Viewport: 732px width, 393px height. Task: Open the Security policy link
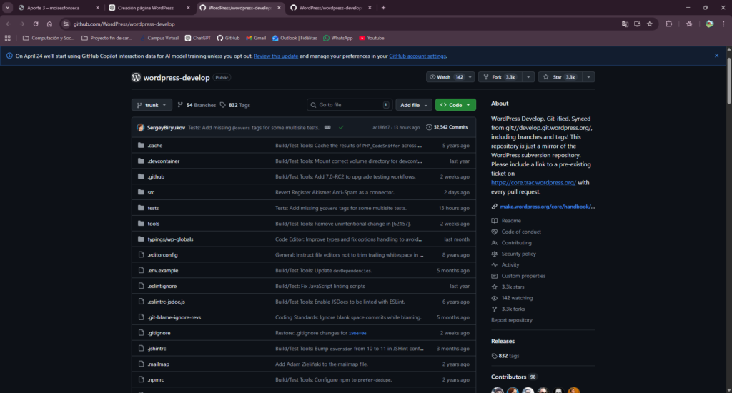pyautogui.click(x=518, y=254)
